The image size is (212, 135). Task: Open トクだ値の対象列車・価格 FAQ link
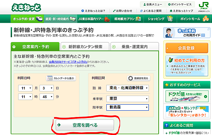[189, 133]
